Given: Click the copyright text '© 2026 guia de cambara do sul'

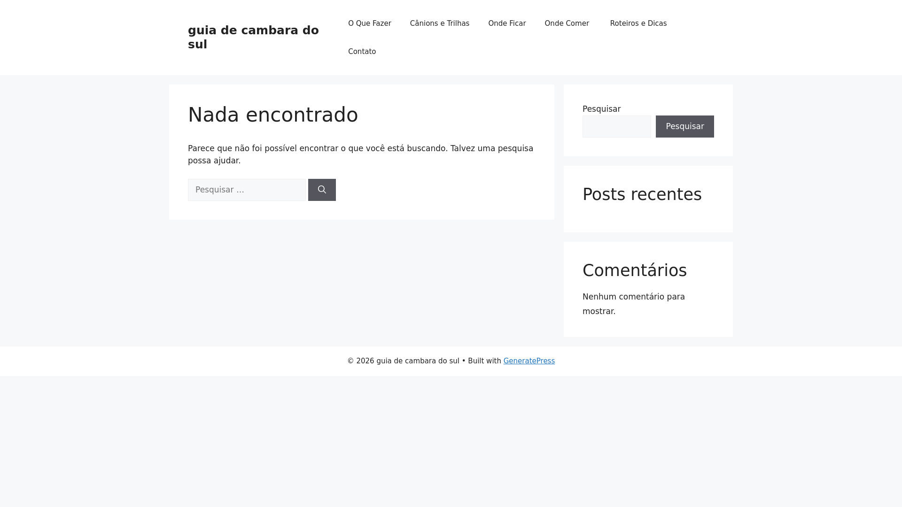Looking at the screenshot, I should coord(403,361).
